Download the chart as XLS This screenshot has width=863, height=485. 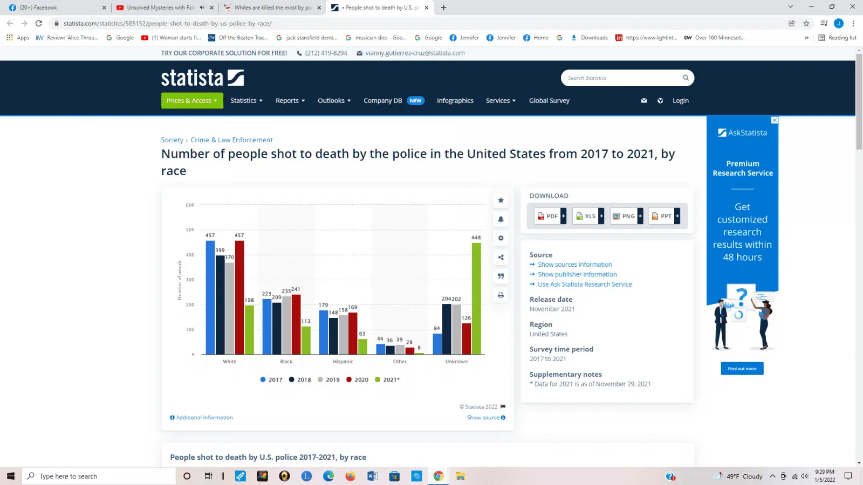click(x=587, y=216)
